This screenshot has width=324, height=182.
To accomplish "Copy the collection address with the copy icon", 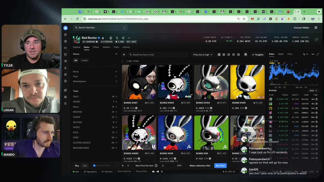I will click(111, 38).
